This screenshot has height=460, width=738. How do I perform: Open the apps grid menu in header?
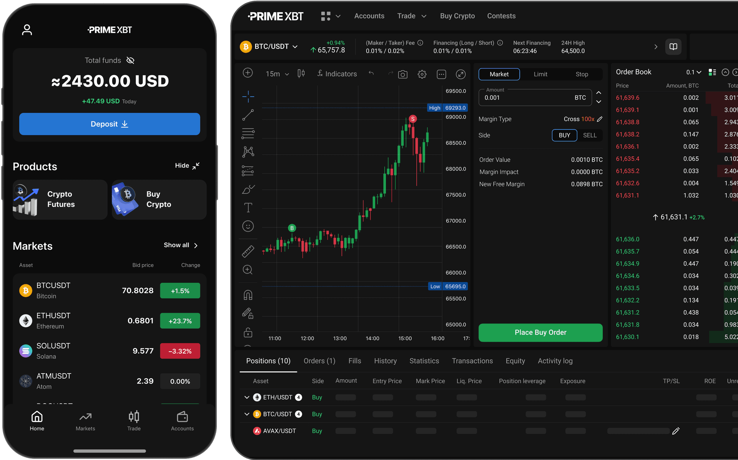pos(331,16)
